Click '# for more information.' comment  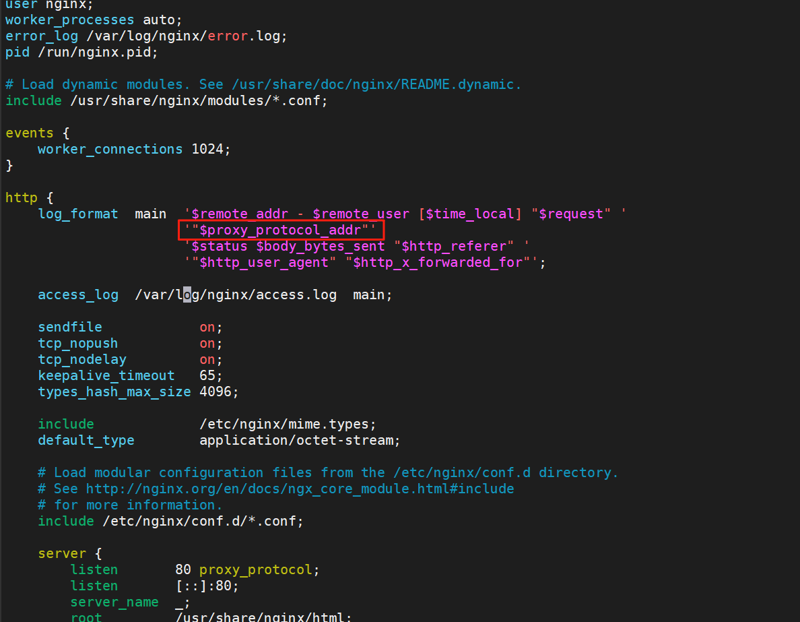(130, 505)
